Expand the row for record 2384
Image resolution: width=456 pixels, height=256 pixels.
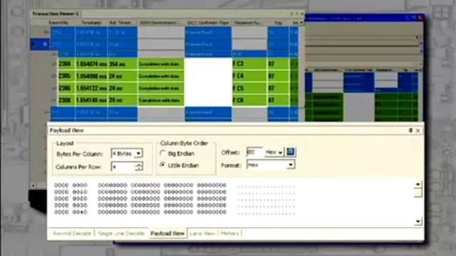(54, 64)
